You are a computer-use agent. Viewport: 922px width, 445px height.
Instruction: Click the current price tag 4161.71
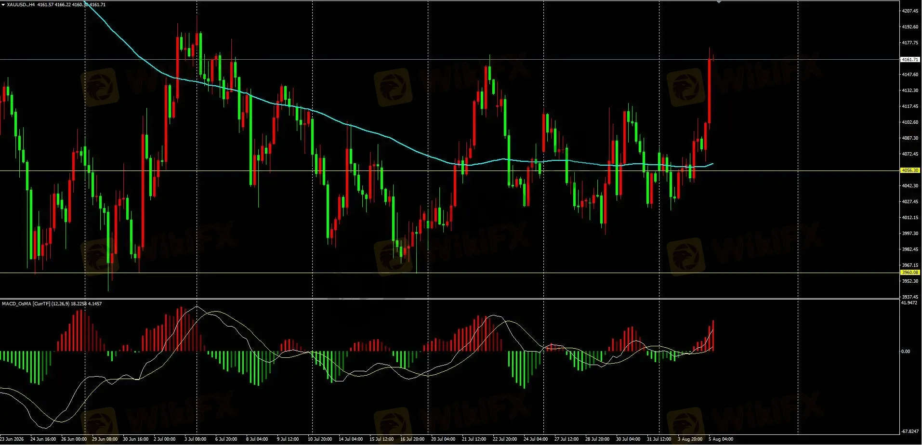pos(910,59)
